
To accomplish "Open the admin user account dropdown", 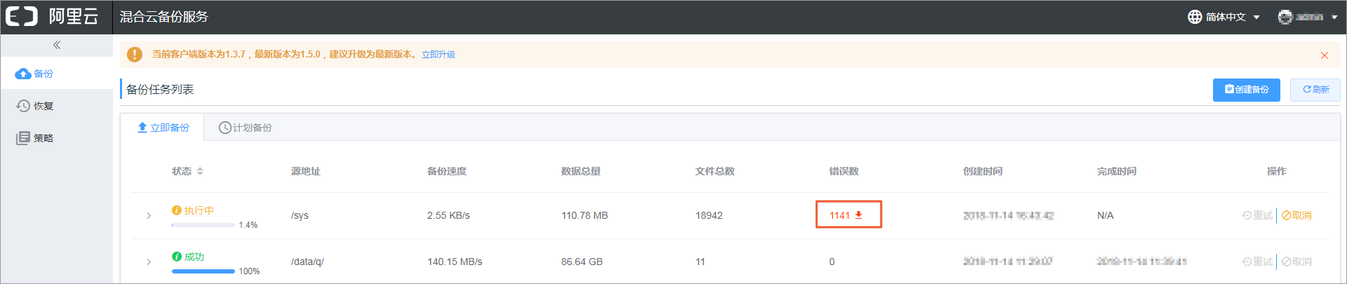I will coord(1308,17).
